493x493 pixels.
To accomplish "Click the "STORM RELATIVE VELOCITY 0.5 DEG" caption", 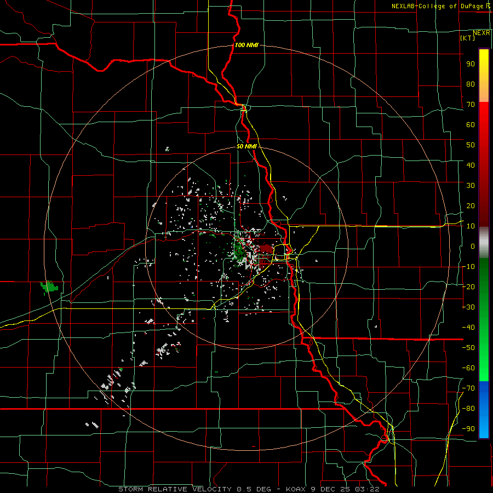I will point(194,489).
